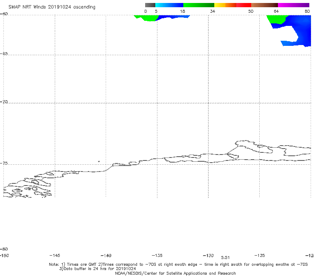Click the latitude label '-75'

(x=4, y=163)
